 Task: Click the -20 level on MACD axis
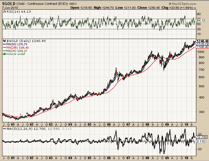coord(200,149)
